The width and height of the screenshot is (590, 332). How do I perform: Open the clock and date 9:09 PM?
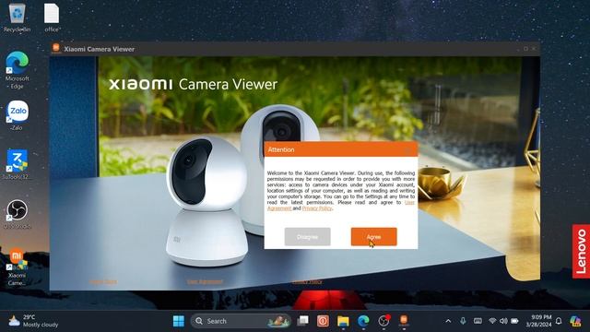(538, 321)
